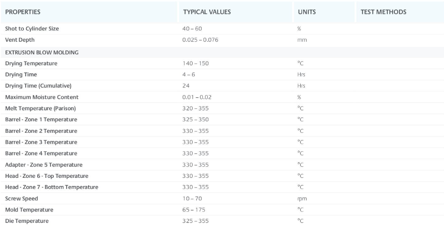444x227 pixels.
Task: Click the Drying Time (Cumulative) label
Action: click(x=38, y=86)
